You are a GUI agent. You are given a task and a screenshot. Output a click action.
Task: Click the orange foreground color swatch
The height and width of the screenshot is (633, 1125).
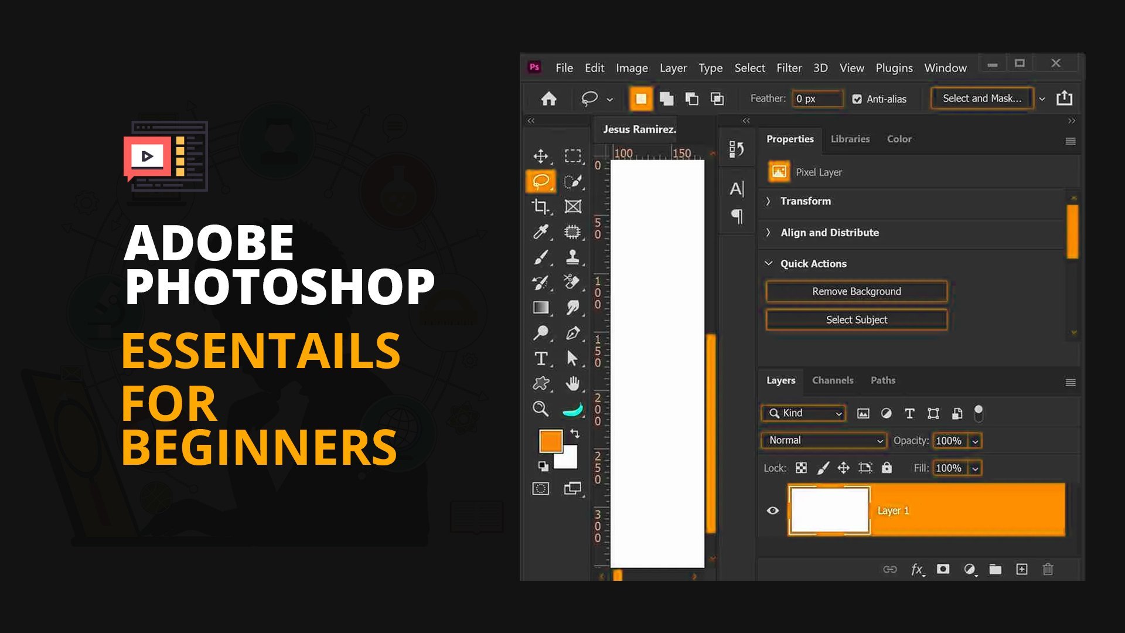pos(551,441)
